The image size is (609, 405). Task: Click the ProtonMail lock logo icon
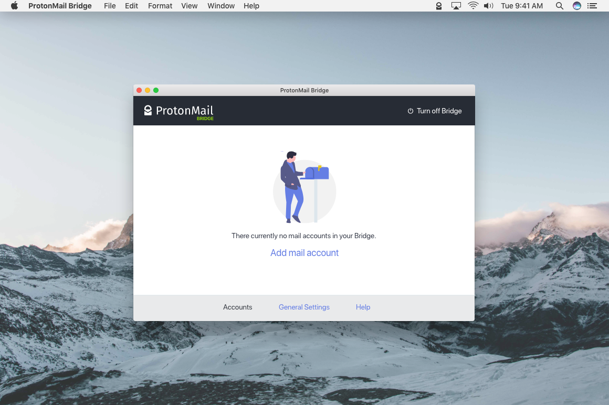(x=148, y=111)
